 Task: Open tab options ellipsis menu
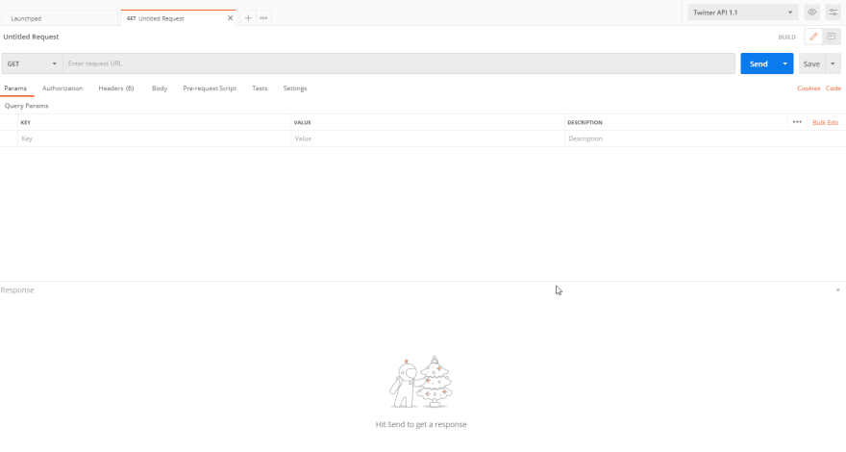tap(263, 18)
